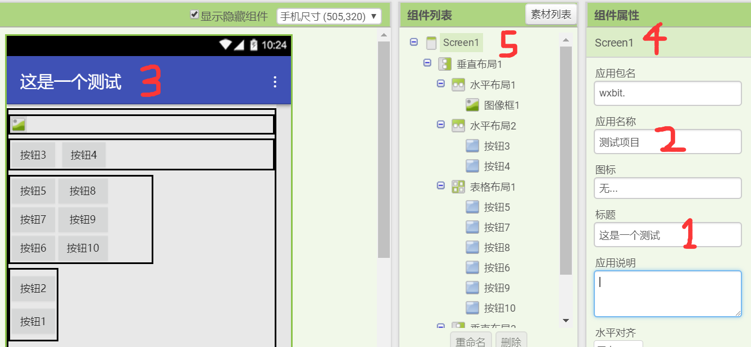Click the 按钮10 button component icon
The width and height of the screenshot is (751, 347).
pyautogui.click(x=472, y=308)
